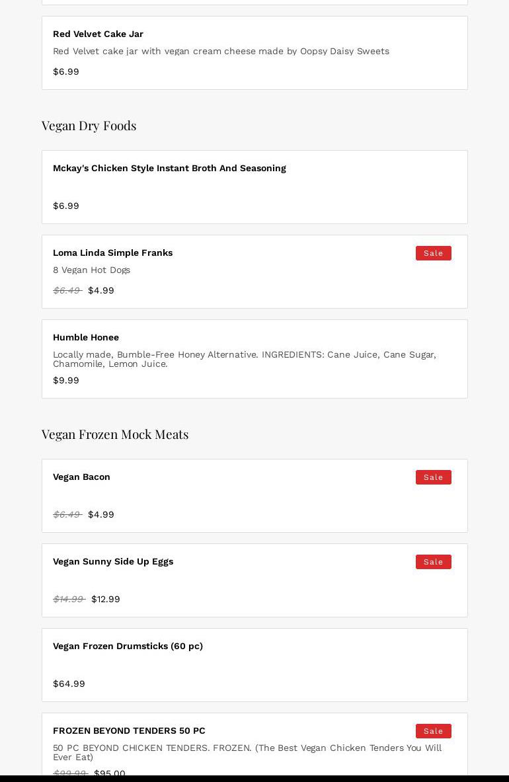Select the Vegan Dry Foods section heading
The image size is (509, 782).
coord(89,126)
